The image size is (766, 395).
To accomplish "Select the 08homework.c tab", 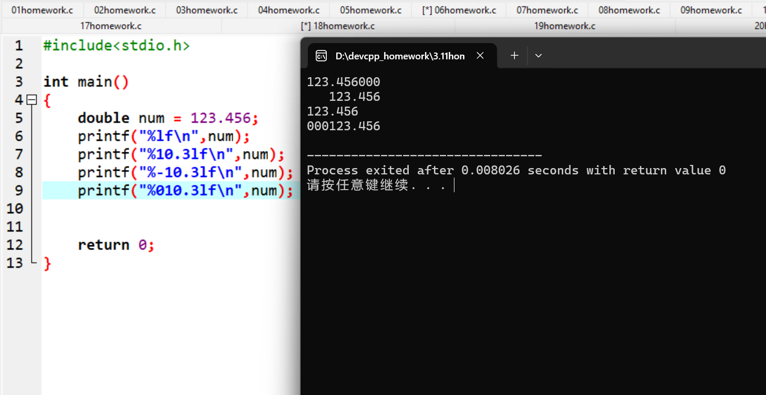I will click(629, 10).
